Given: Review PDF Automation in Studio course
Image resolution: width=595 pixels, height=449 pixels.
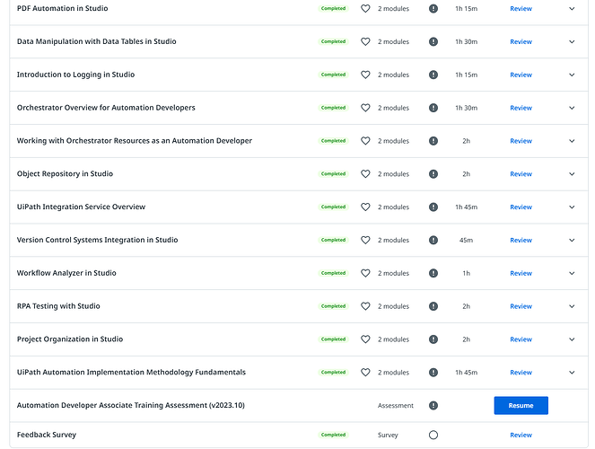Looking at the screenshot, I should tap(521, 8).
